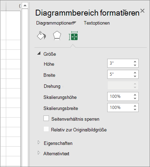Screen dimensions: 150x167
Task: Decrease Breite with down spinner arrow
Action: click(135, 76)
